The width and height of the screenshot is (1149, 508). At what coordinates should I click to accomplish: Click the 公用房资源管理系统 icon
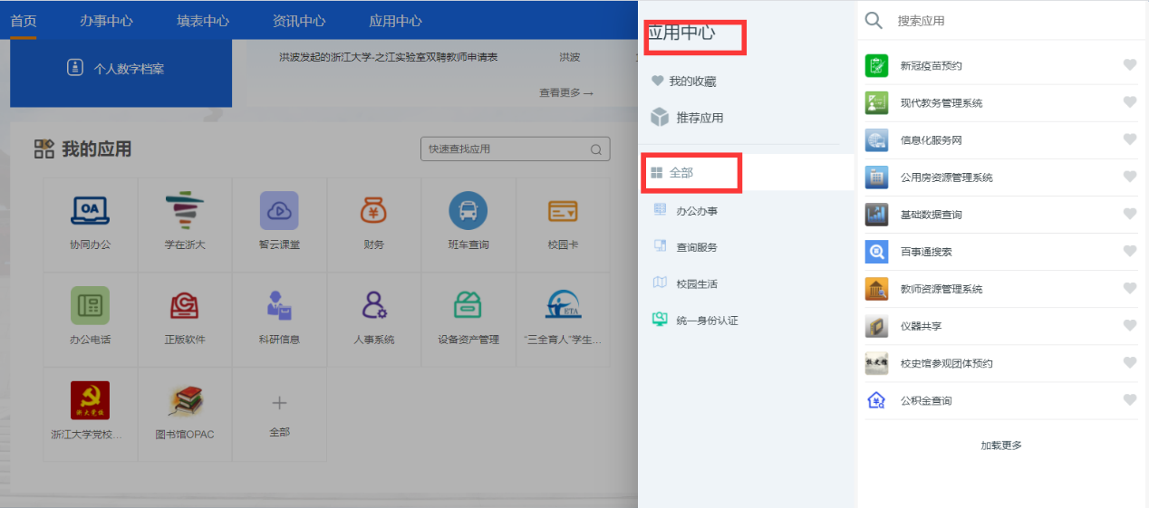[x=876, y=177]
